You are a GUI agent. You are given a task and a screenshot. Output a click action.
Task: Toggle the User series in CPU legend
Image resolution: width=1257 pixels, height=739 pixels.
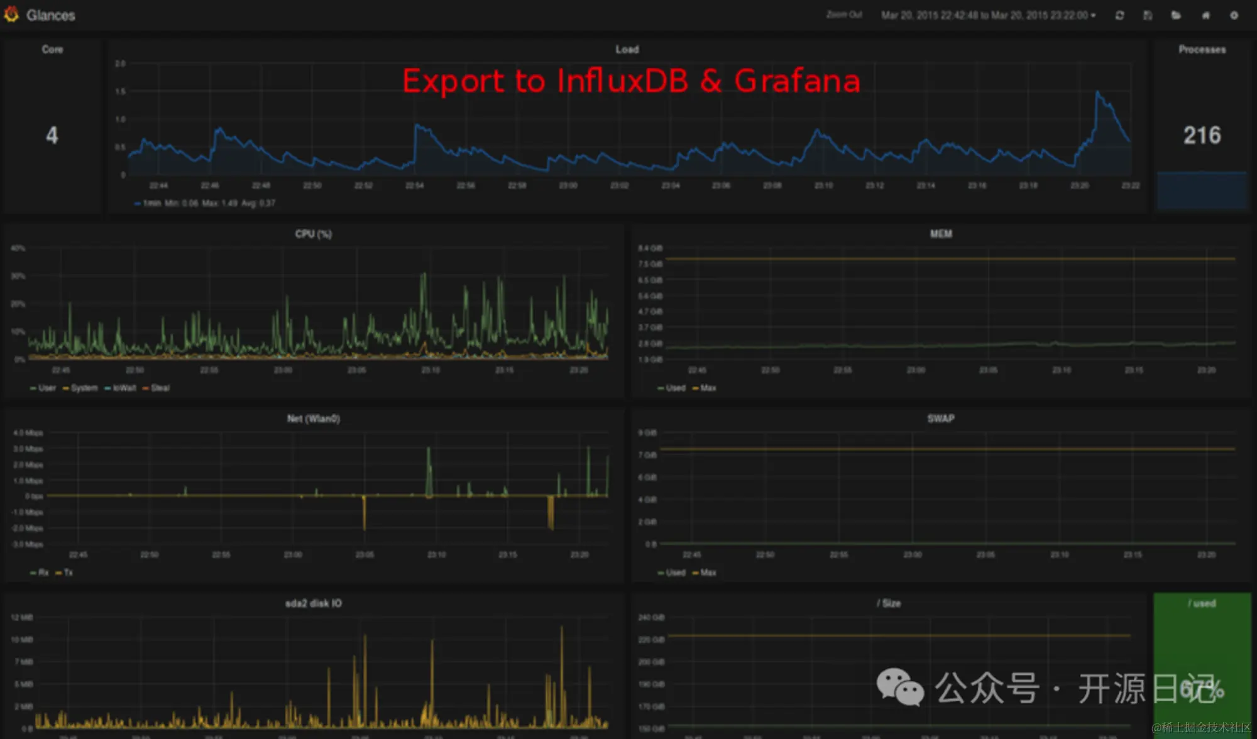pos(43,388)
